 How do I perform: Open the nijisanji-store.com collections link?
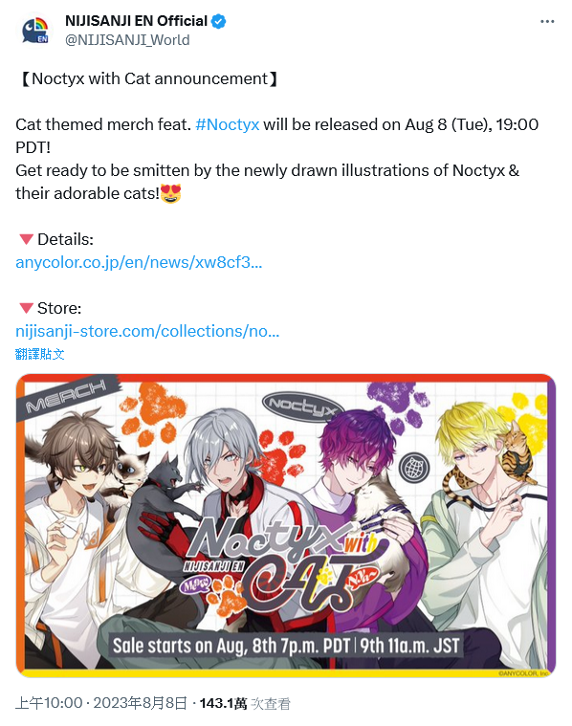click(x=147, y=332)
